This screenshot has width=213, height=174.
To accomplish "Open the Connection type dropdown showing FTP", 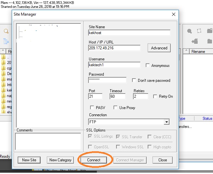I will click(x=166, y=122).
